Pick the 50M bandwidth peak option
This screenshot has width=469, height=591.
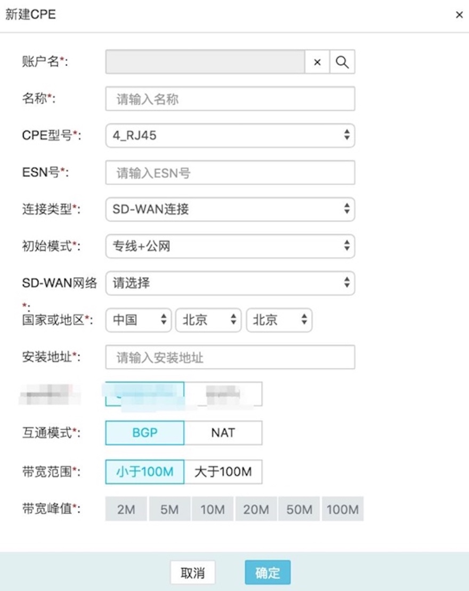(299, 509)
